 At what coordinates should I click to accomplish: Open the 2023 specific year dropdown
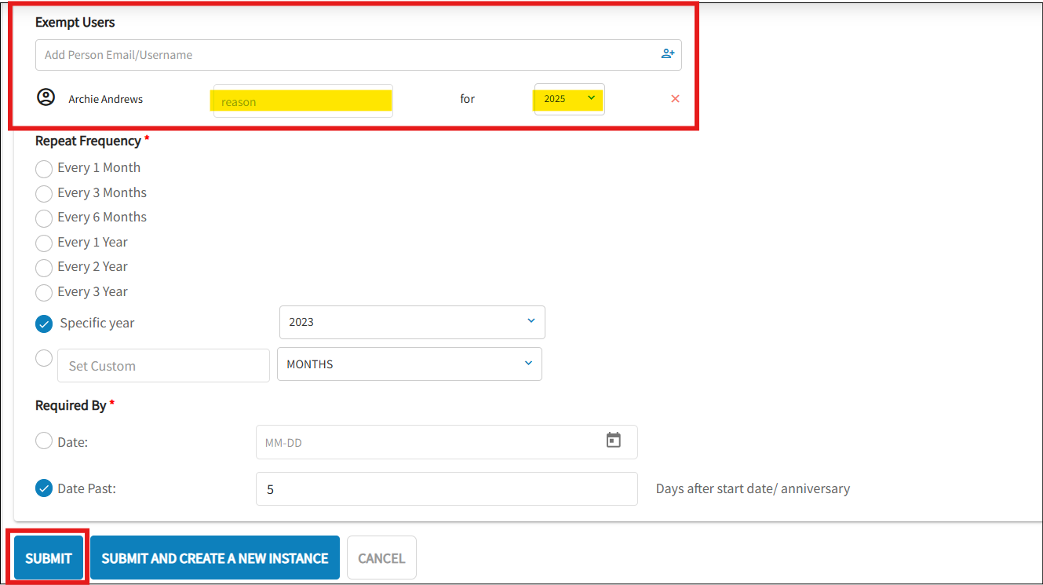[x=412, y=322]
